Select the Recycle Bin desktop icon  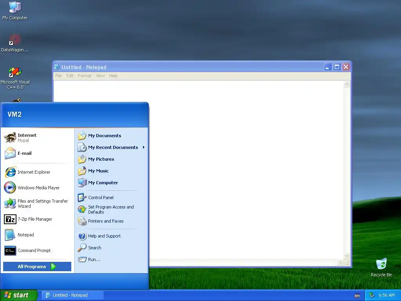[381, 268]
